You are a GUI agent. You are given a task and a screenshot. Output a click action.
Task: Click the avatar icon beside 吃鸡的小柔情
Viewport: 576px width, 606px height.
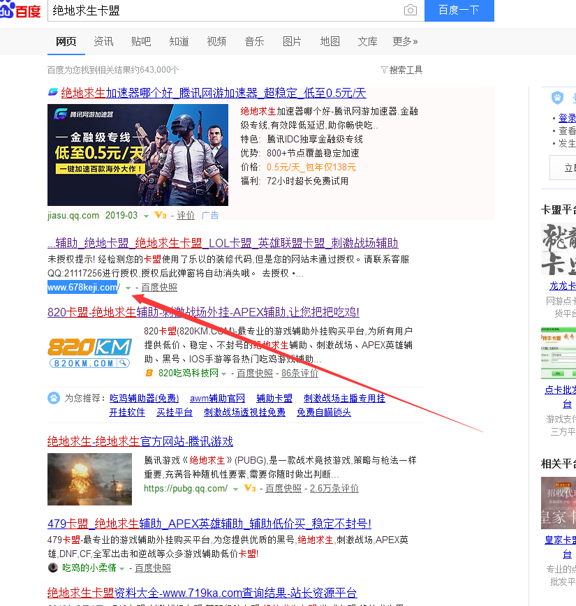coord(53,568)
